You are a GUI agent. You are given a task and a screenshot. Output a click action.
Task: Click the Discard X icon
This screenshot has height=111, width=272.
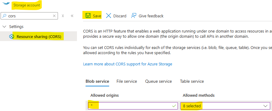109,16
